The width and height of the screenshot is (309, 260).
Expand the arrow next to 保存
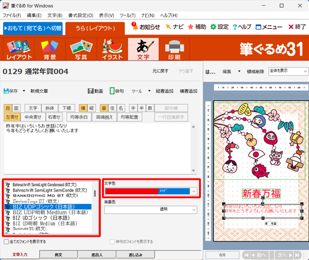tap(24, 91)
